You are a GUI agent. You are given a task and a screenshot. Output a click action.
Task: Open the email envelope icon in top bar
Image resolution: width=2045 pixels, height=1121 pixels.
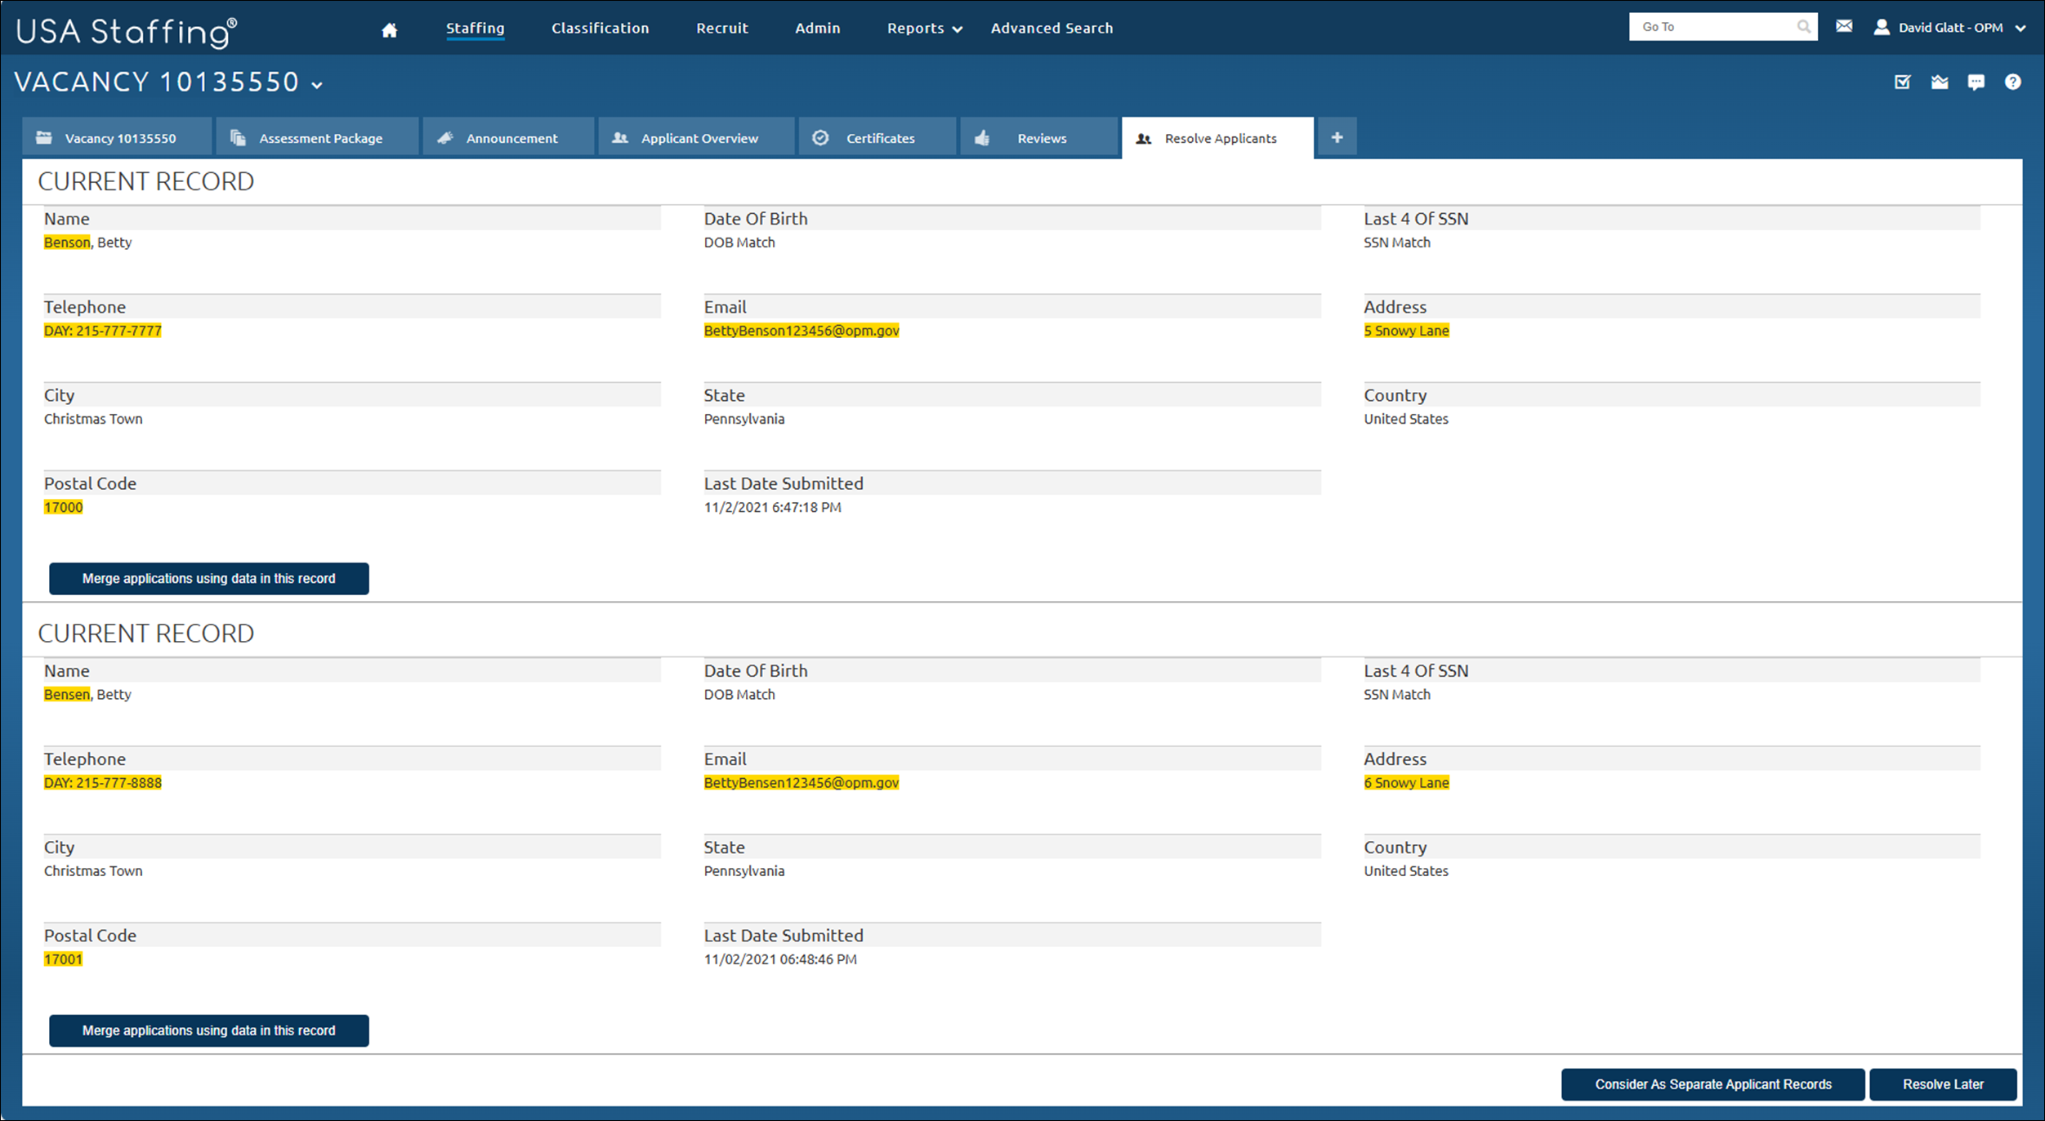click(x=1844, y=25)
